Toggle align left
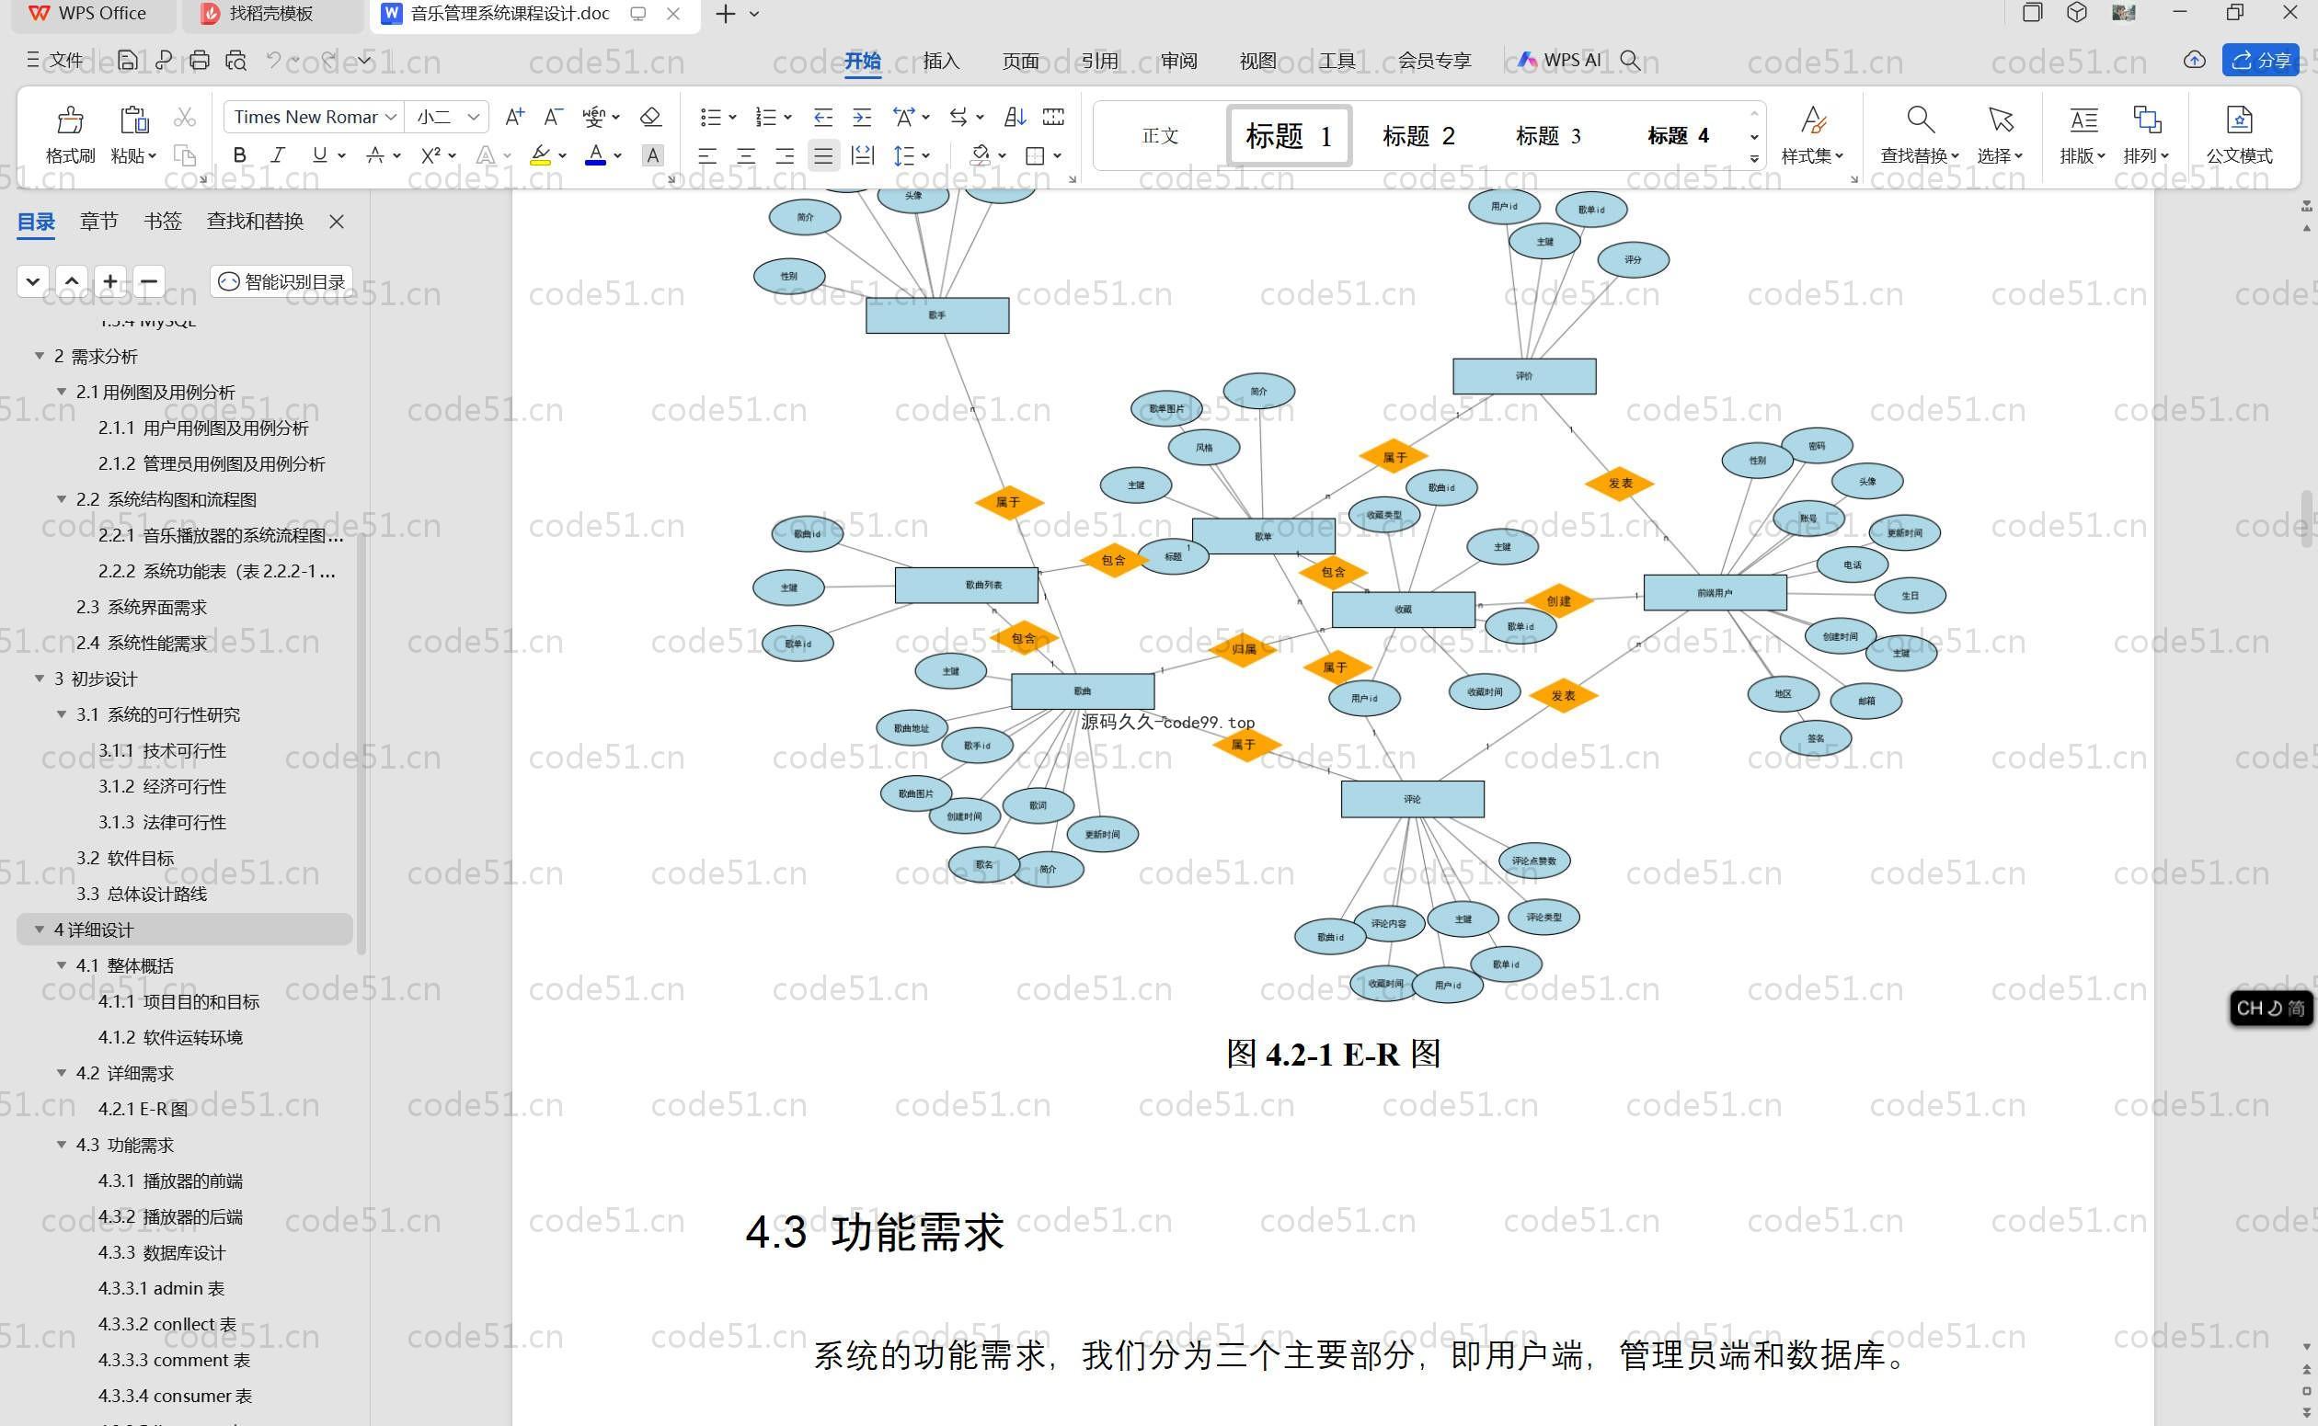The height and width of the screenshot is (1426, 2318). point(707,155)
